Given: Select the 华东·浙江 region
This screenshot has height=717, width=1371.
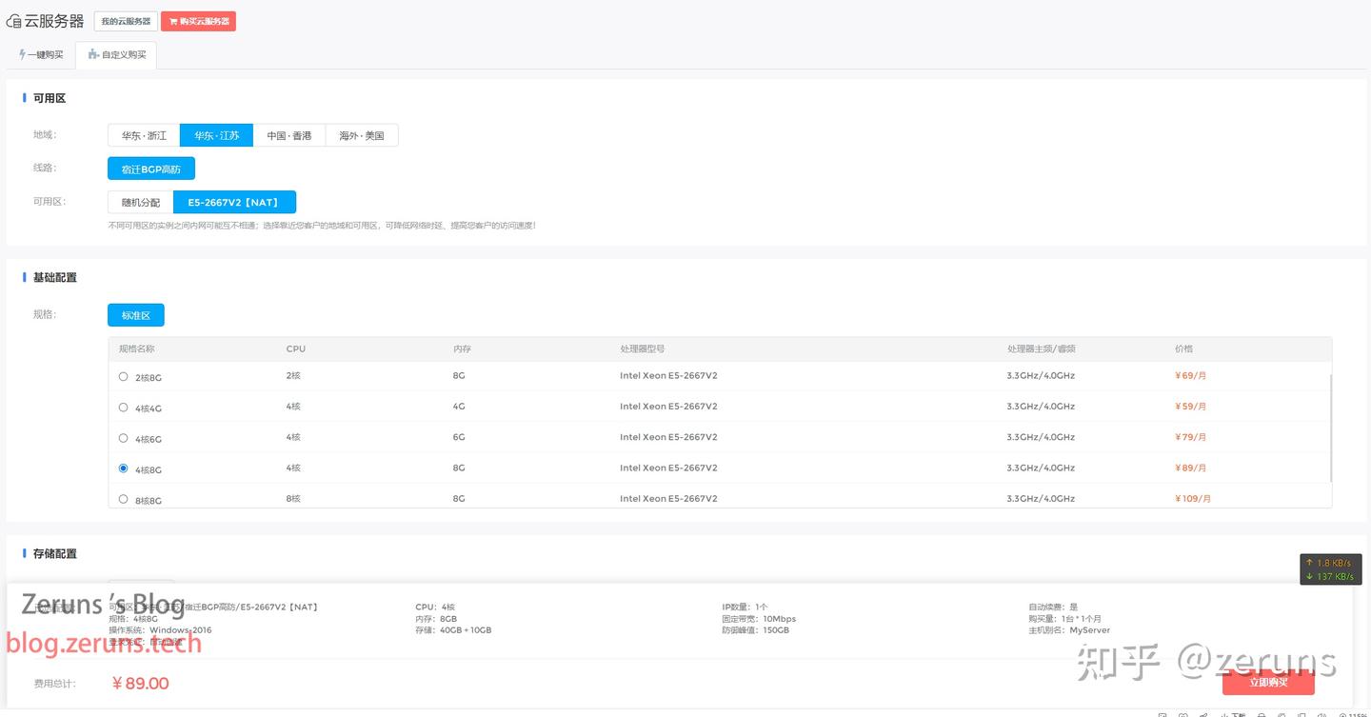Looking at the screenshot, I should coord(144,135).
